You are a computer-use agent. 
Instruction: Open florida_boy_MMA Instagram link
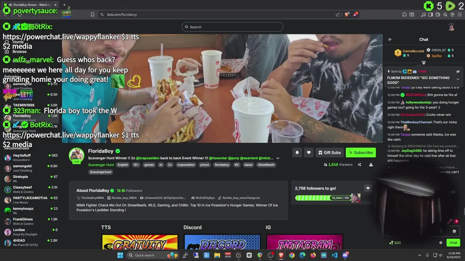click(122, 198)
